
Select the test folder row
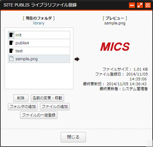[39, 51]
